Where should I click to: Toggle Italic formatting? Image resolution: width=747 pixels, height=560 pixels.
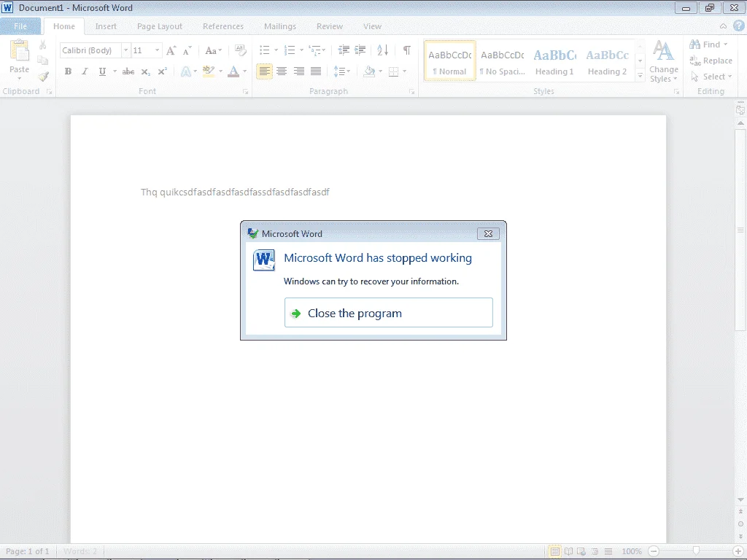(85, 71)
